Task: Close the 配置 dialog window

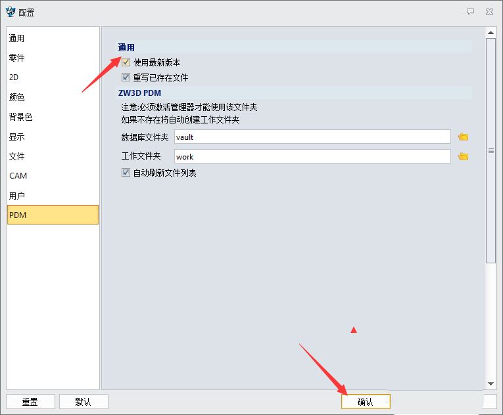Action: 489,12
